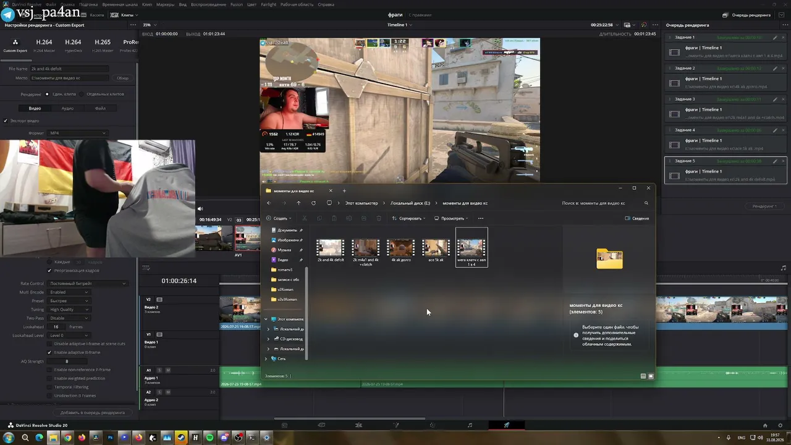The width and height of the screenshot is (791, 445).
Task: Open File Explorer's more options ellipsis
Action: pyautogui.click(x=481, y=218)
